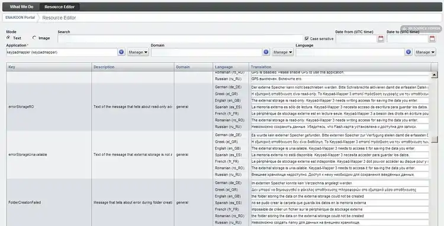The image size is (444, 226).
Task: Expand the Language Manage dropdown
Action: click(x=425, y=52)
